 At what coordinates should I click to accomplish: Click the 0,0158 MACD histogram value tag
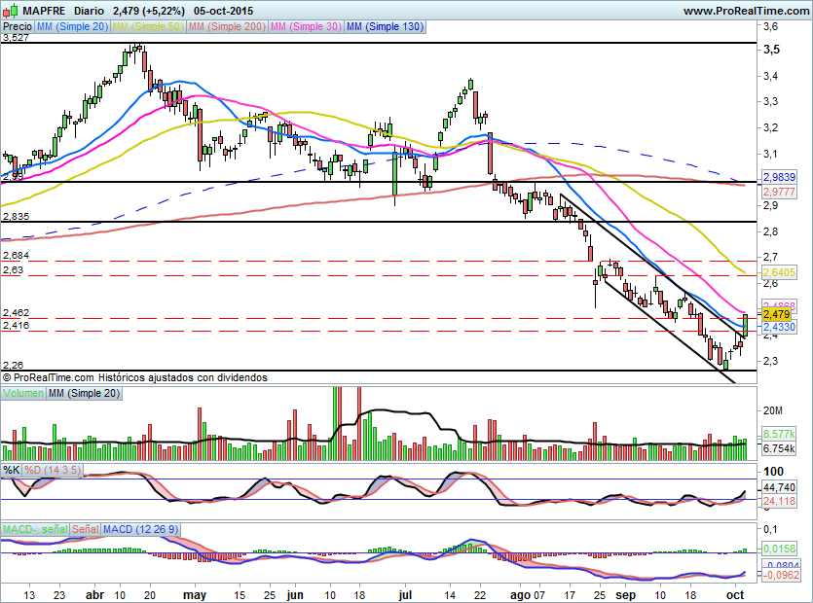pyautogui.click(x=779, y=549)
